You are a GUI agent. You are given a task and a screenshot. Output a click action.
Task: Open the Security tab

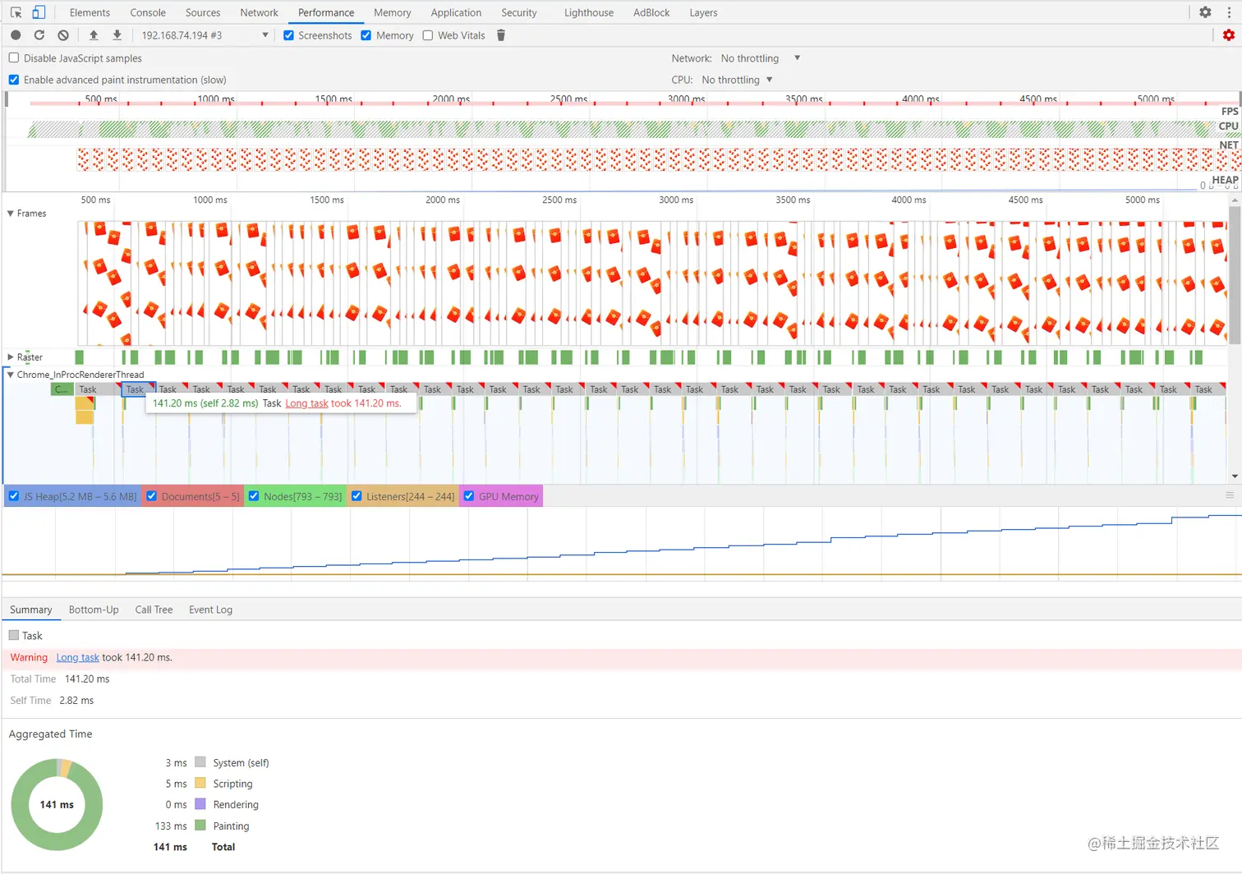[x=519, y=12]
